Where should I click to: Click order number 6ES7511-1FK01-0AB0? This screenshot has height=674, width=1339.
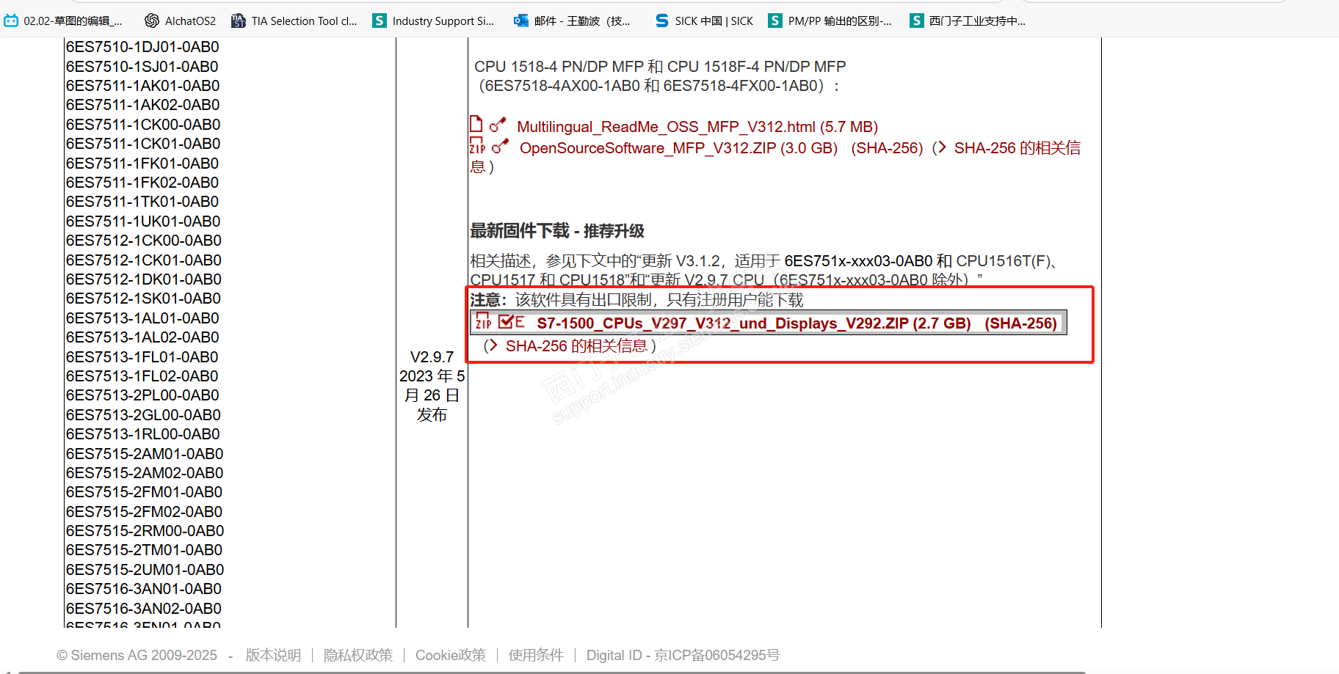click(142, 164)
